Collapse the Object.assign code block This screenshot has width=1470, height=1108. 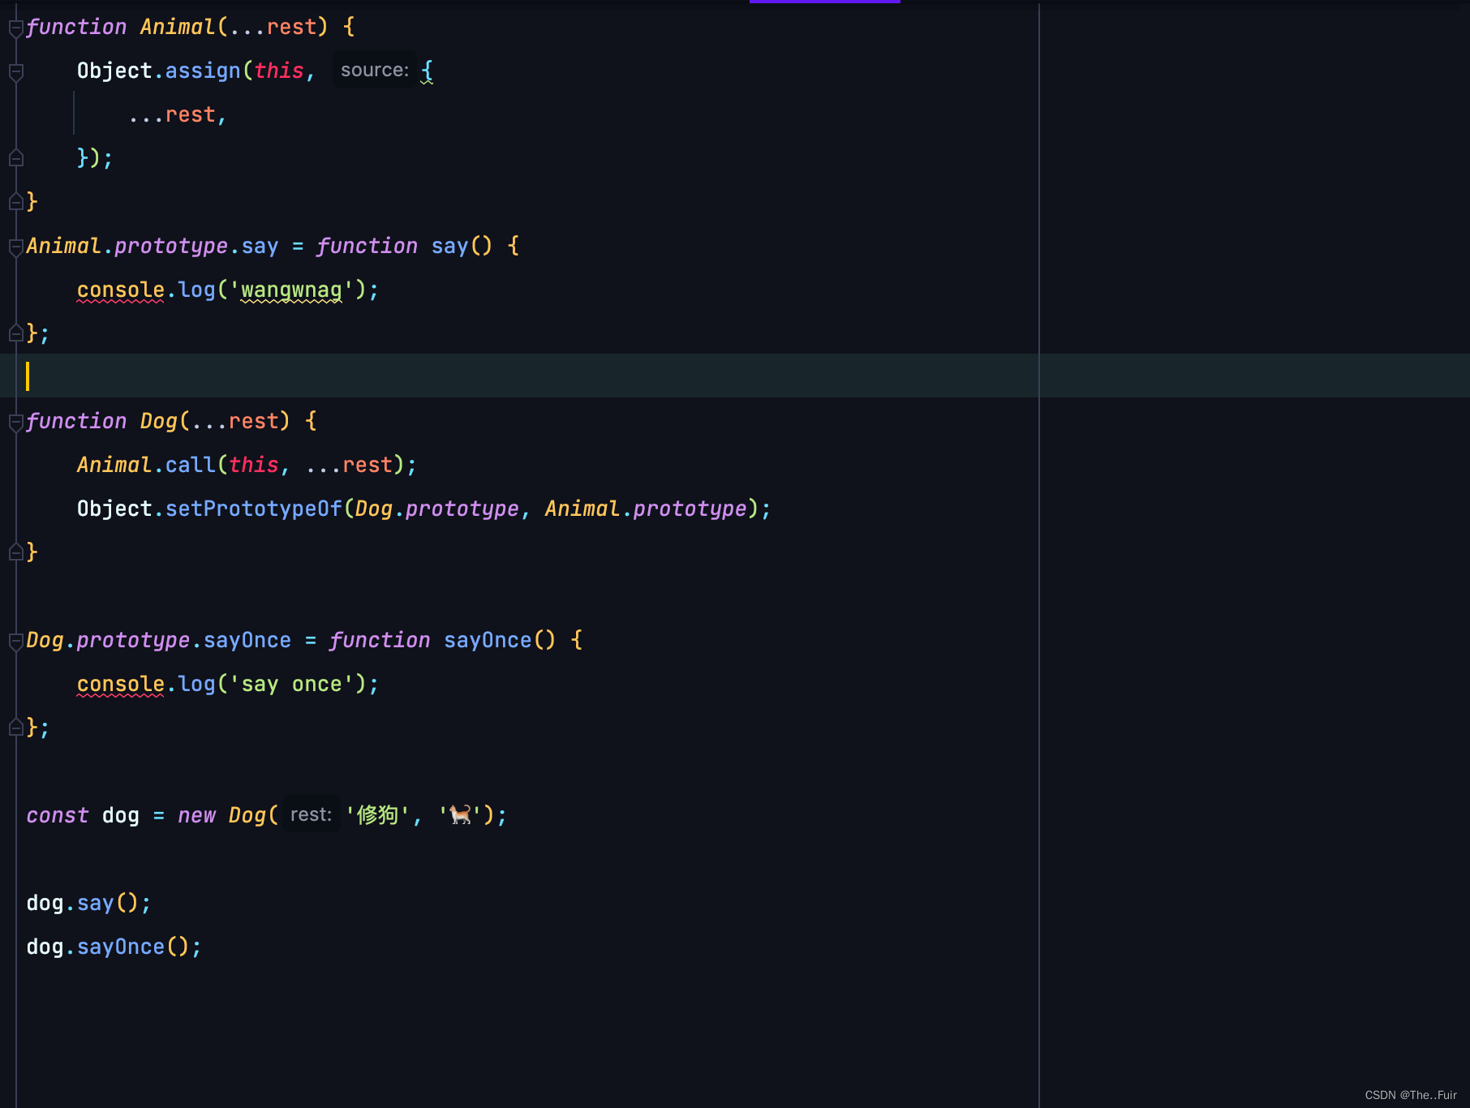(x=15, y=72)
